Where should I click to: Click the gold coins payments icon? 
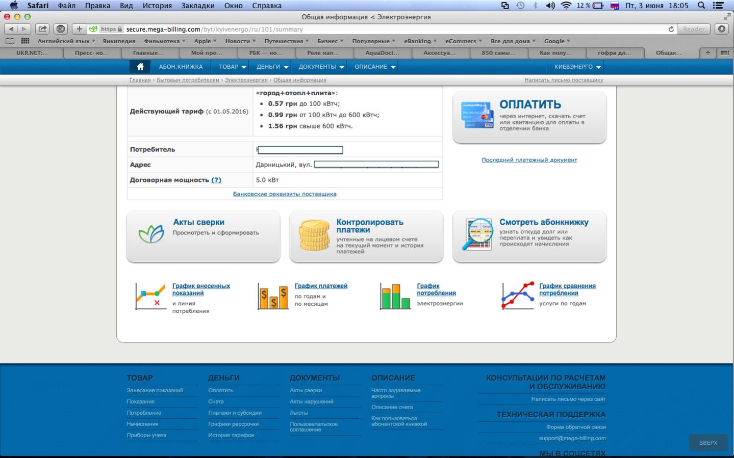click(x=314, y=235)
